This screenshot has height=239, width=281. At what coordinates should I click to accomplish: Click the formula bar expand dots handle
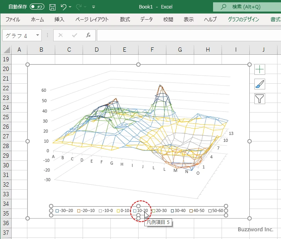pyautogui.click(x=47, y=35)
